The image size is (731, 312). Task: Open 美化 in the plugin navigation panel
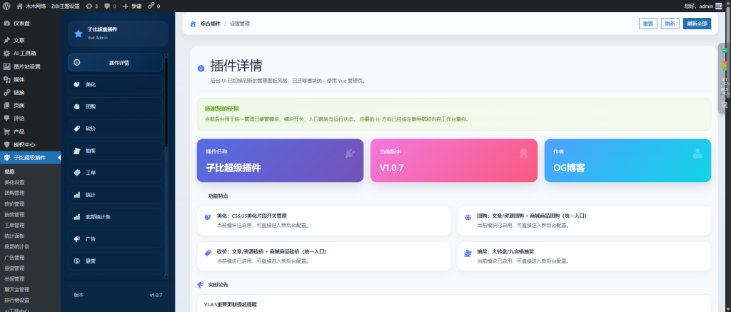pyautogui.click(x=116, y=85)
